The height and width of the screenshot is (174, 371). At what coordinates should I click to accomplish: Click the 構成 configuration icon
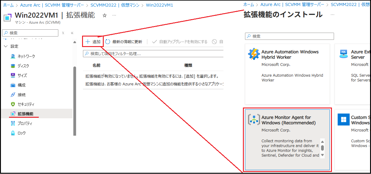(x=13, y=85)
